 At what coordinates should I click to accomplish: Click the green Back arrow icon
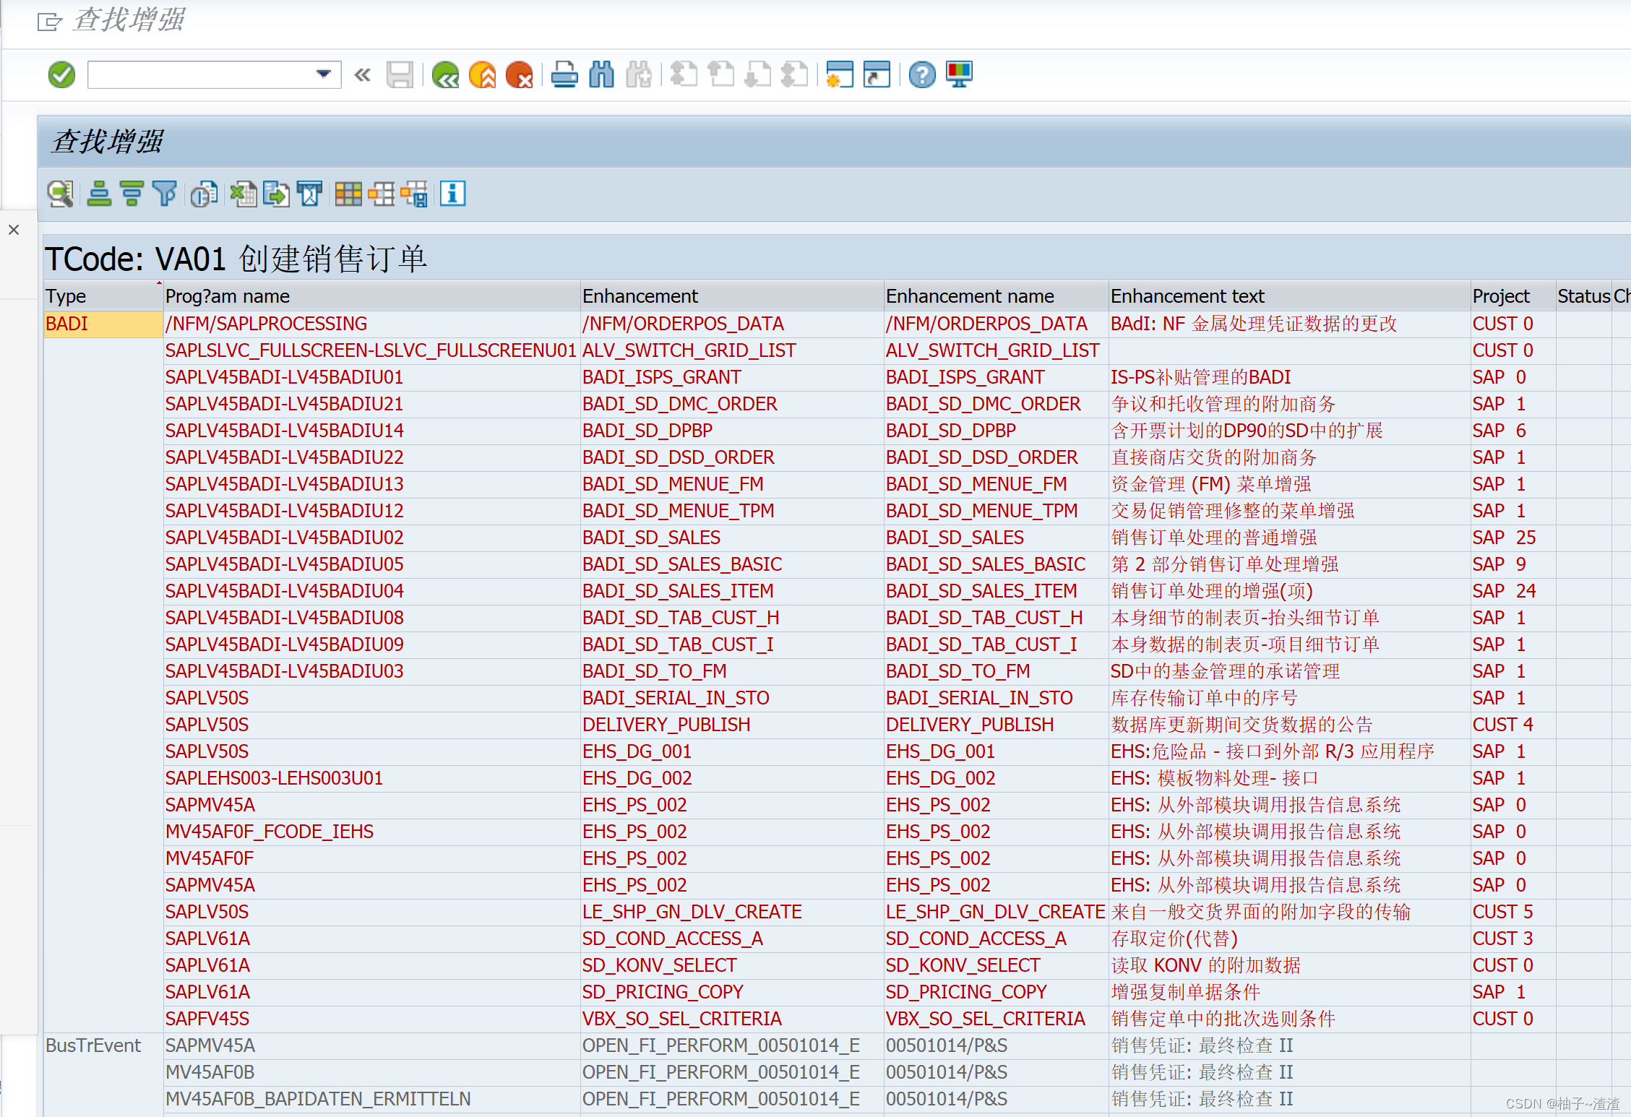click(x=445, y=74)
